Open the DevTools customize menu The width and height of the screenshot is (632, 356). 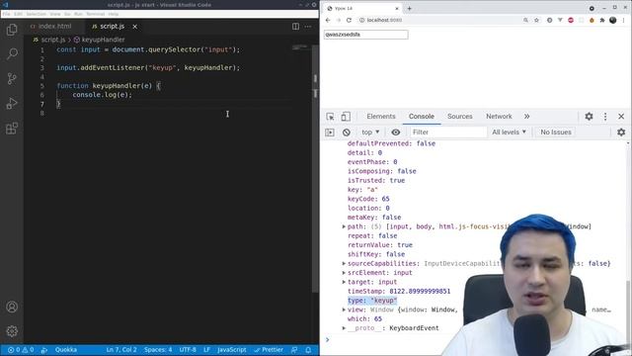coord(605,117)
